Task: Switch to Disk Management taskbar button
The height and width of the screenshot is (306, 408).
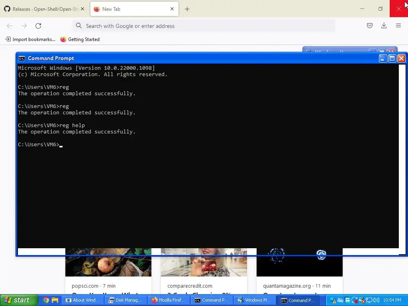Action: pyautogui.click(x=126, y=300)
